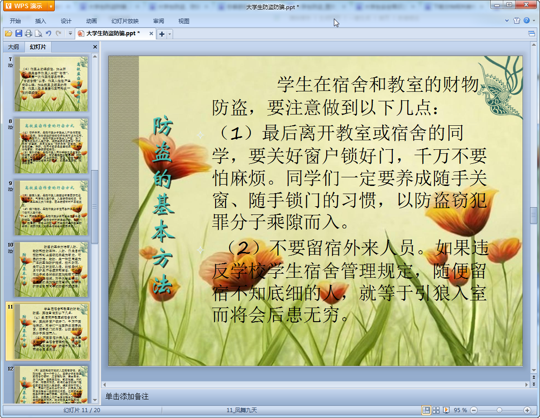Screen dimensions: 540x418
Task: Close the slide thumbnail pane
Action: point(95,47)
